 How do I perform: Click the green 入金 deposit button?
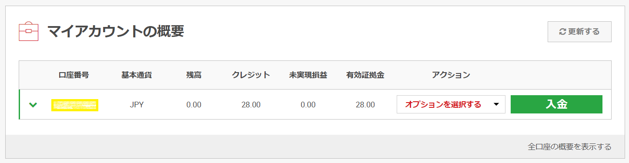556,104
